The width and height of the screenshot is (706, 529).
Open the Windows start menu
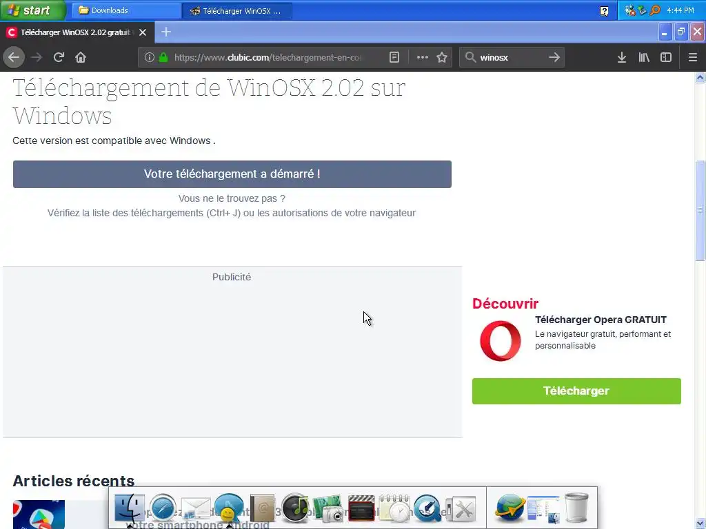(x=32, y=10)
